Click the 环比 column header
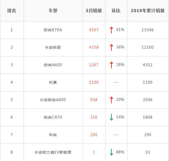The height and width of the screenshot is (161, 169). pyautogui.click(x=116, y=11)
